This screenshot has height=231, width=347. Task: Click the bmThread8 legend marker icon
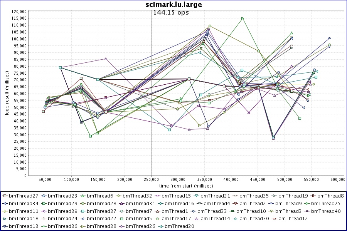click(x=313, y=196)
